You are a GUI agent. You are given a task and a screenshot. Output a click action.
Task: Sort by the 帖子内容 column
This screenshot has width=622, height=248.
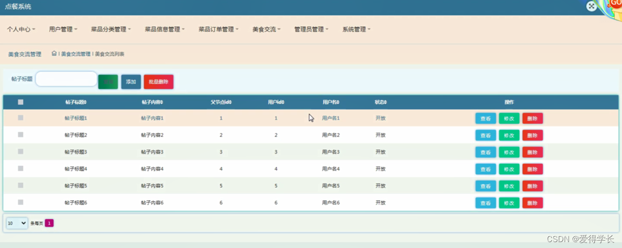(x=152, y=102)
